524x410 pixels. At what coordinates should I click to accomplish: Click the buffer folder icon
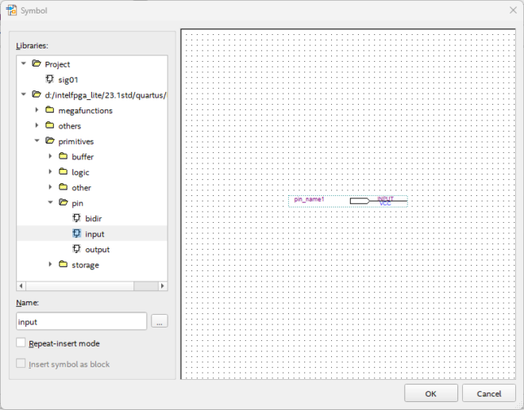click(64, 156)
